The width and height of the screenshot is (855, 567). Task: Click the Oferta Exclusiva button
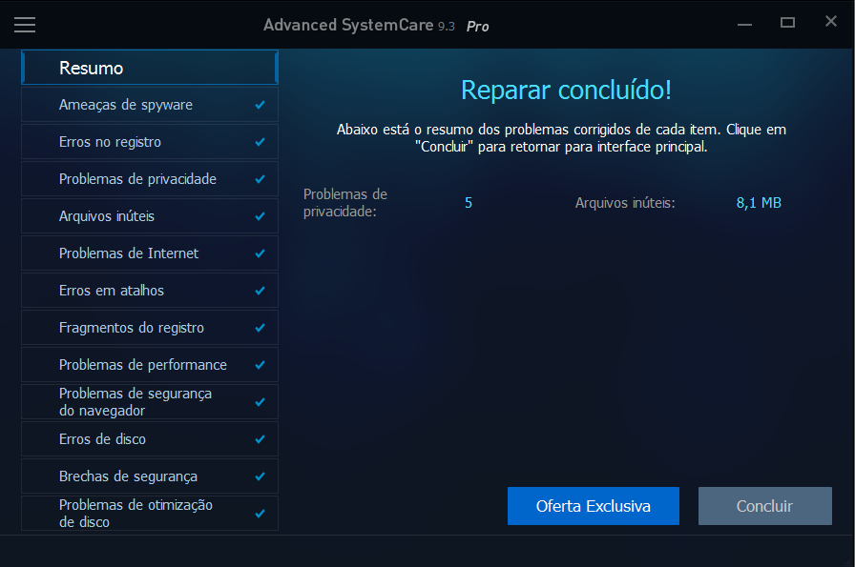[594, 506]
